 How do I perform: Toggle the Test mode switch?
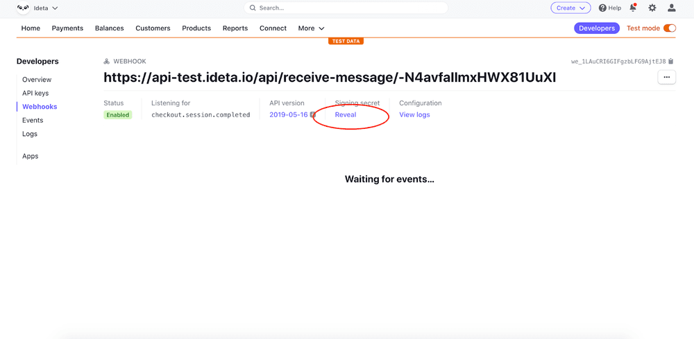pos(670,28)
